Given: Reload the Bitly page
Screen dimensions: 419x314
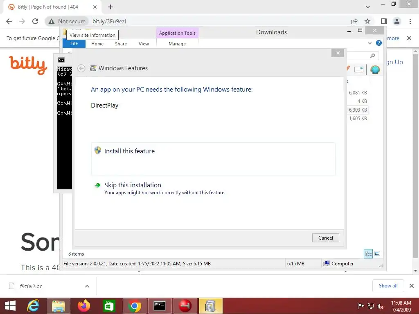Looking at the screenshot, I should pos(35,21).
